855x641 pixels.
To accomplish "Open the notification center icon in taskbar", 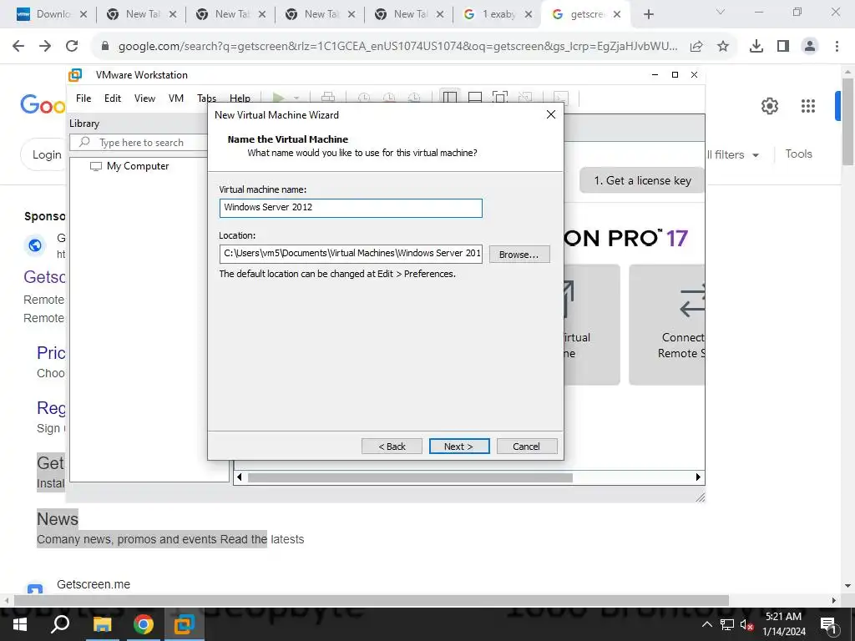I will (829, 624).
